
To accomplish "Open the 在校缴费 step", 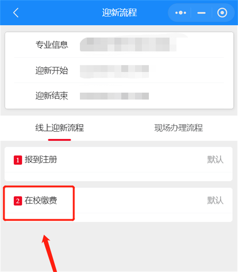I will click(x=118, y=201).
